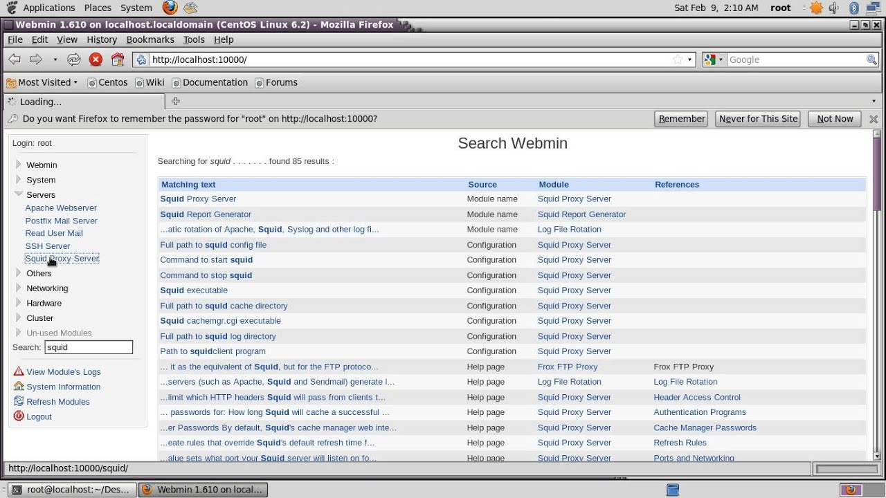Open the address bar URL dropdown arrow
886x498 pixels.
click(689, 59)
